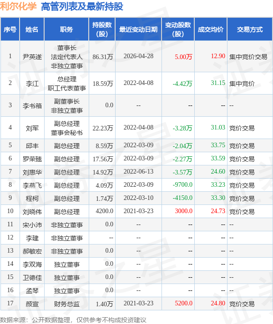Select the 财务总监 position cell
The height and width of the screenshot is (324, 273).
pos(66,304)
